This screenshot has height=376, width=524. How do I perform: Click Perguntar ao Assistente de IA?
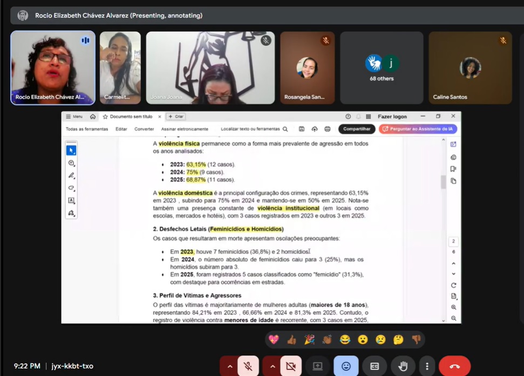pos(418,129)
